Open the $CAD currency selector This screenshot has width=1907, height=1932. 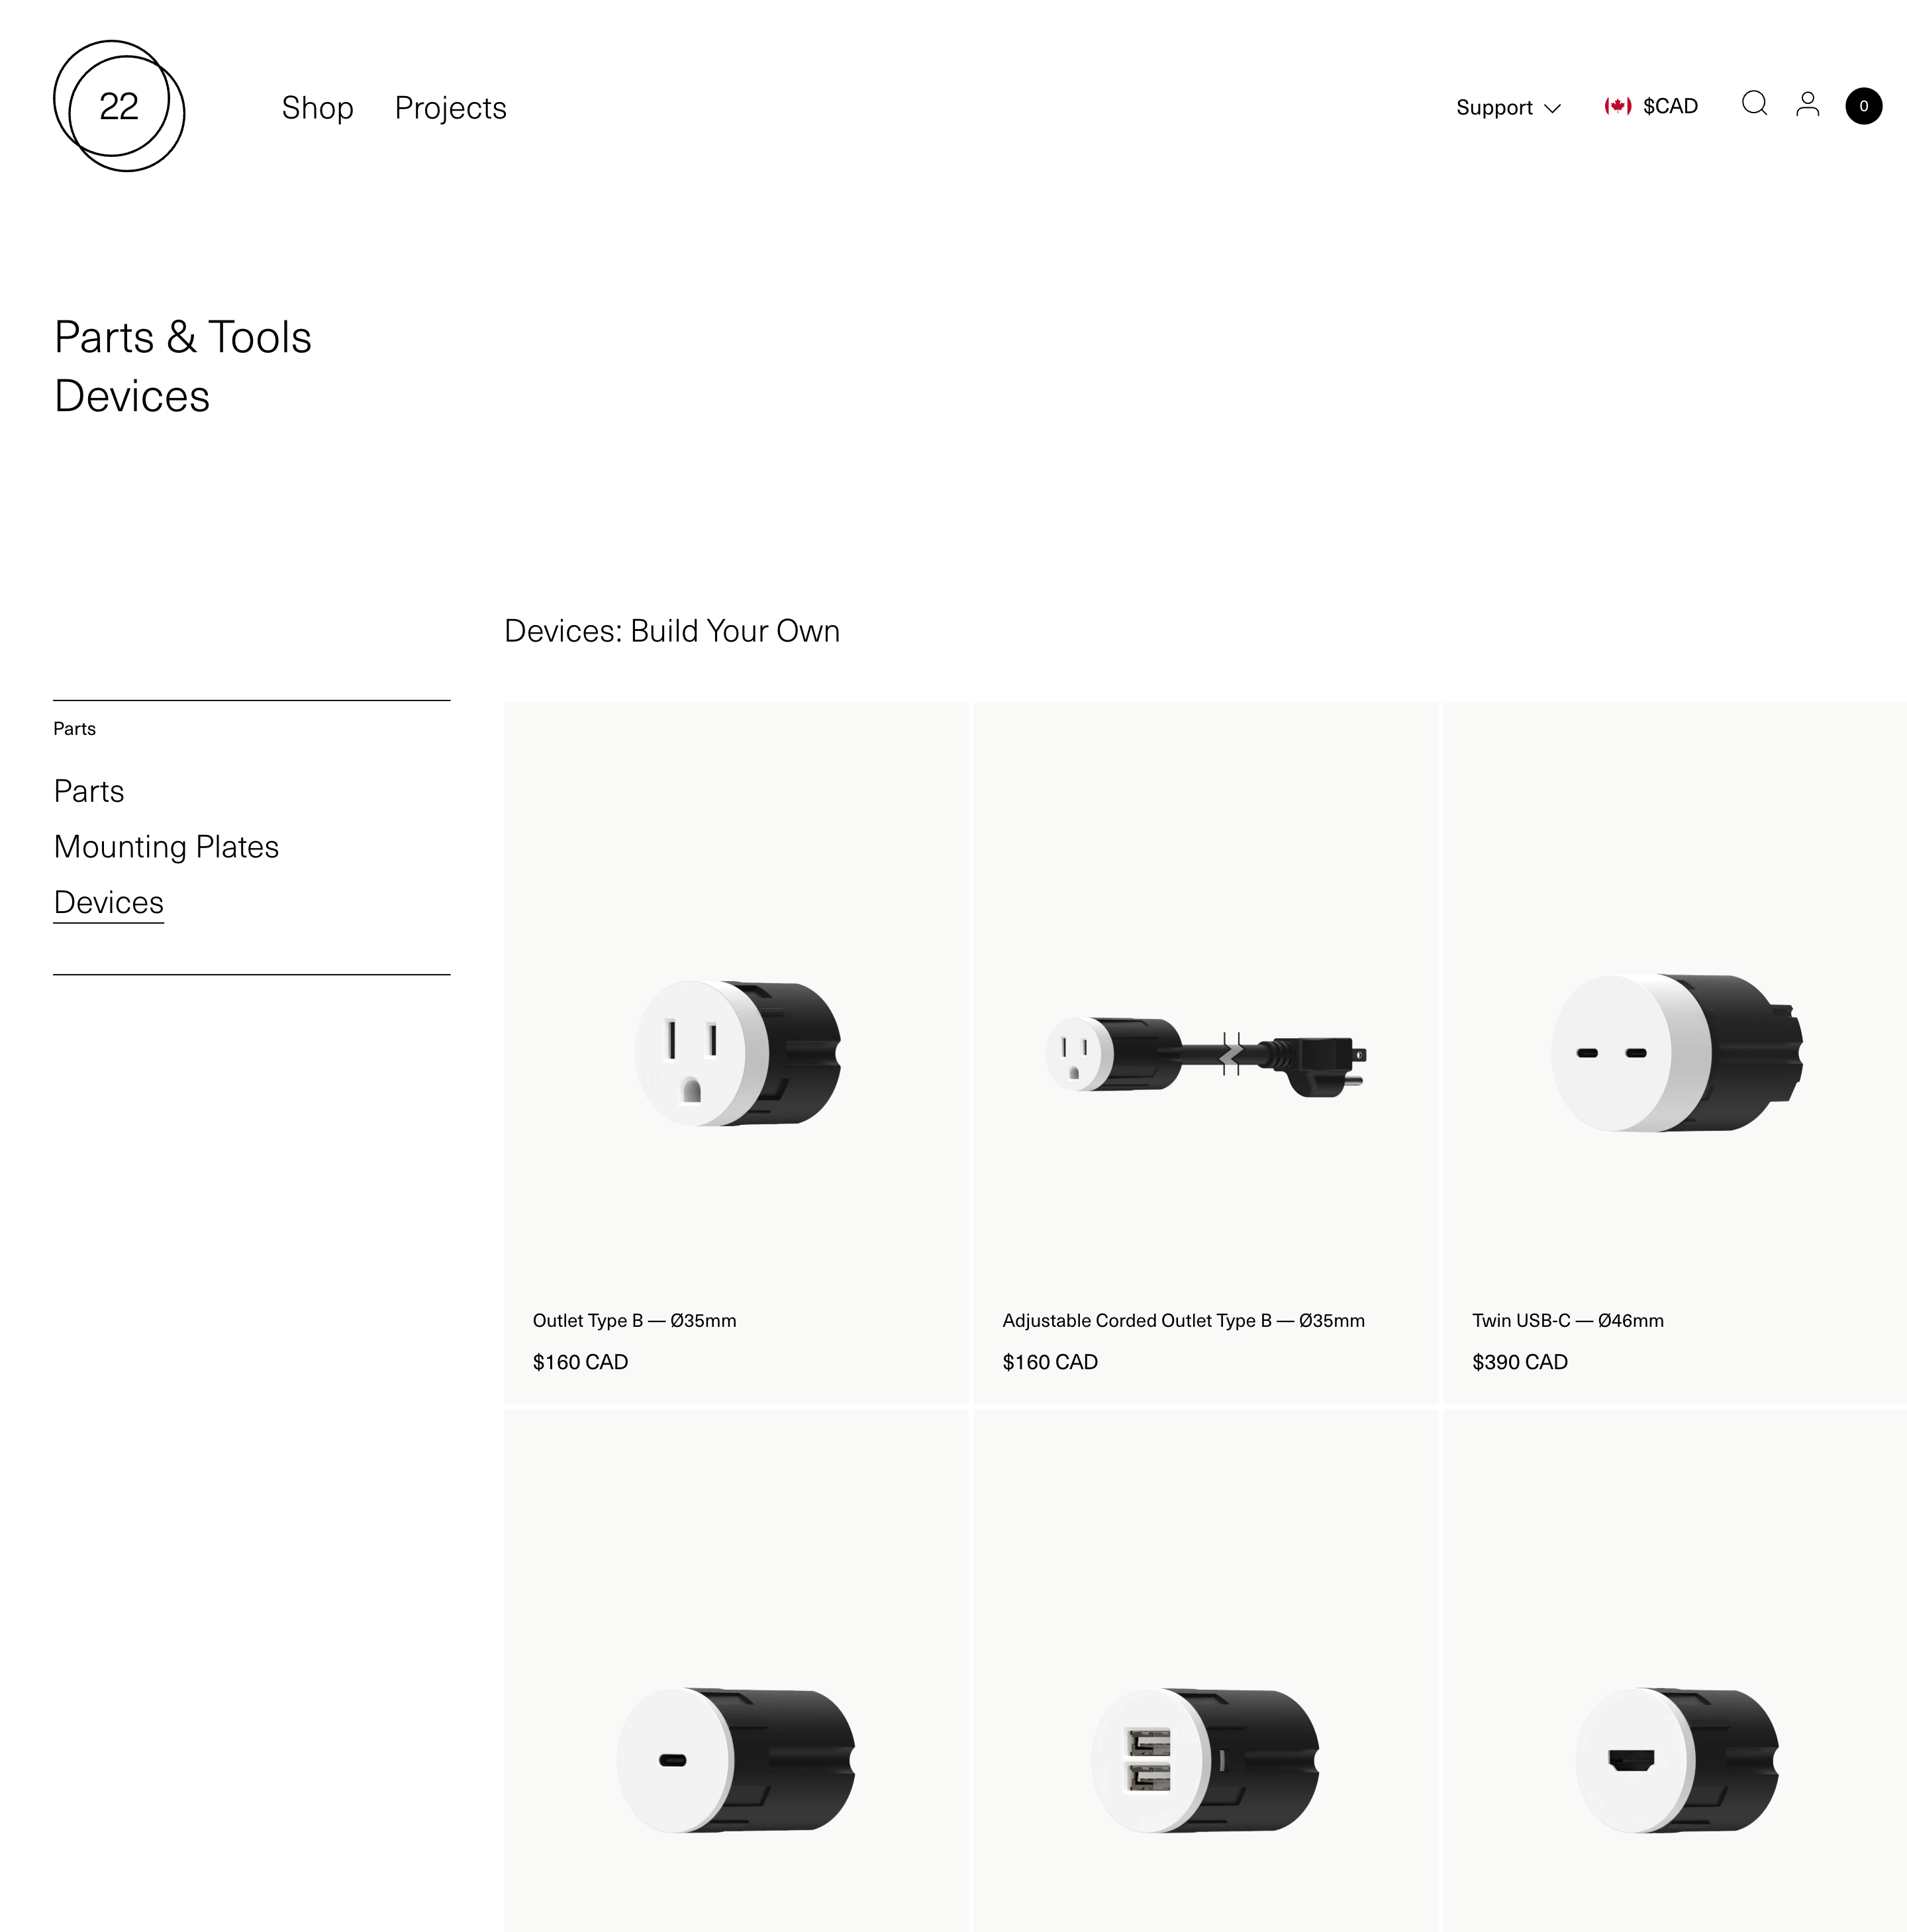[1668, 105]
